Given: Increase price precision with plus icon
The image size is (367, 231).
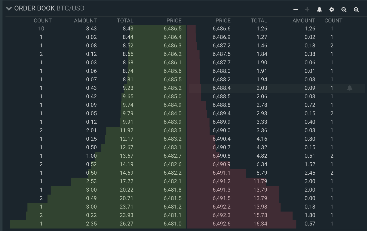Looking at the screenshot, I should pos(307,9).
